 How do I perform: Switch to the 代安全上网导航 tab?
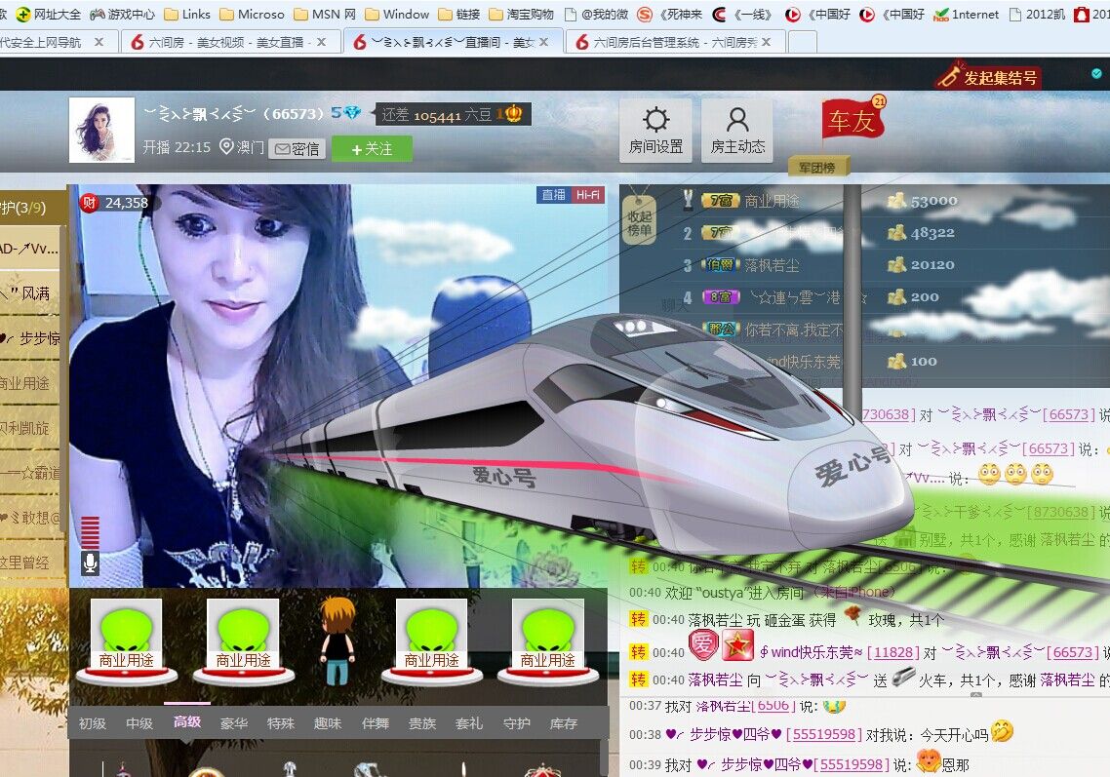click(x=41, y=43)
